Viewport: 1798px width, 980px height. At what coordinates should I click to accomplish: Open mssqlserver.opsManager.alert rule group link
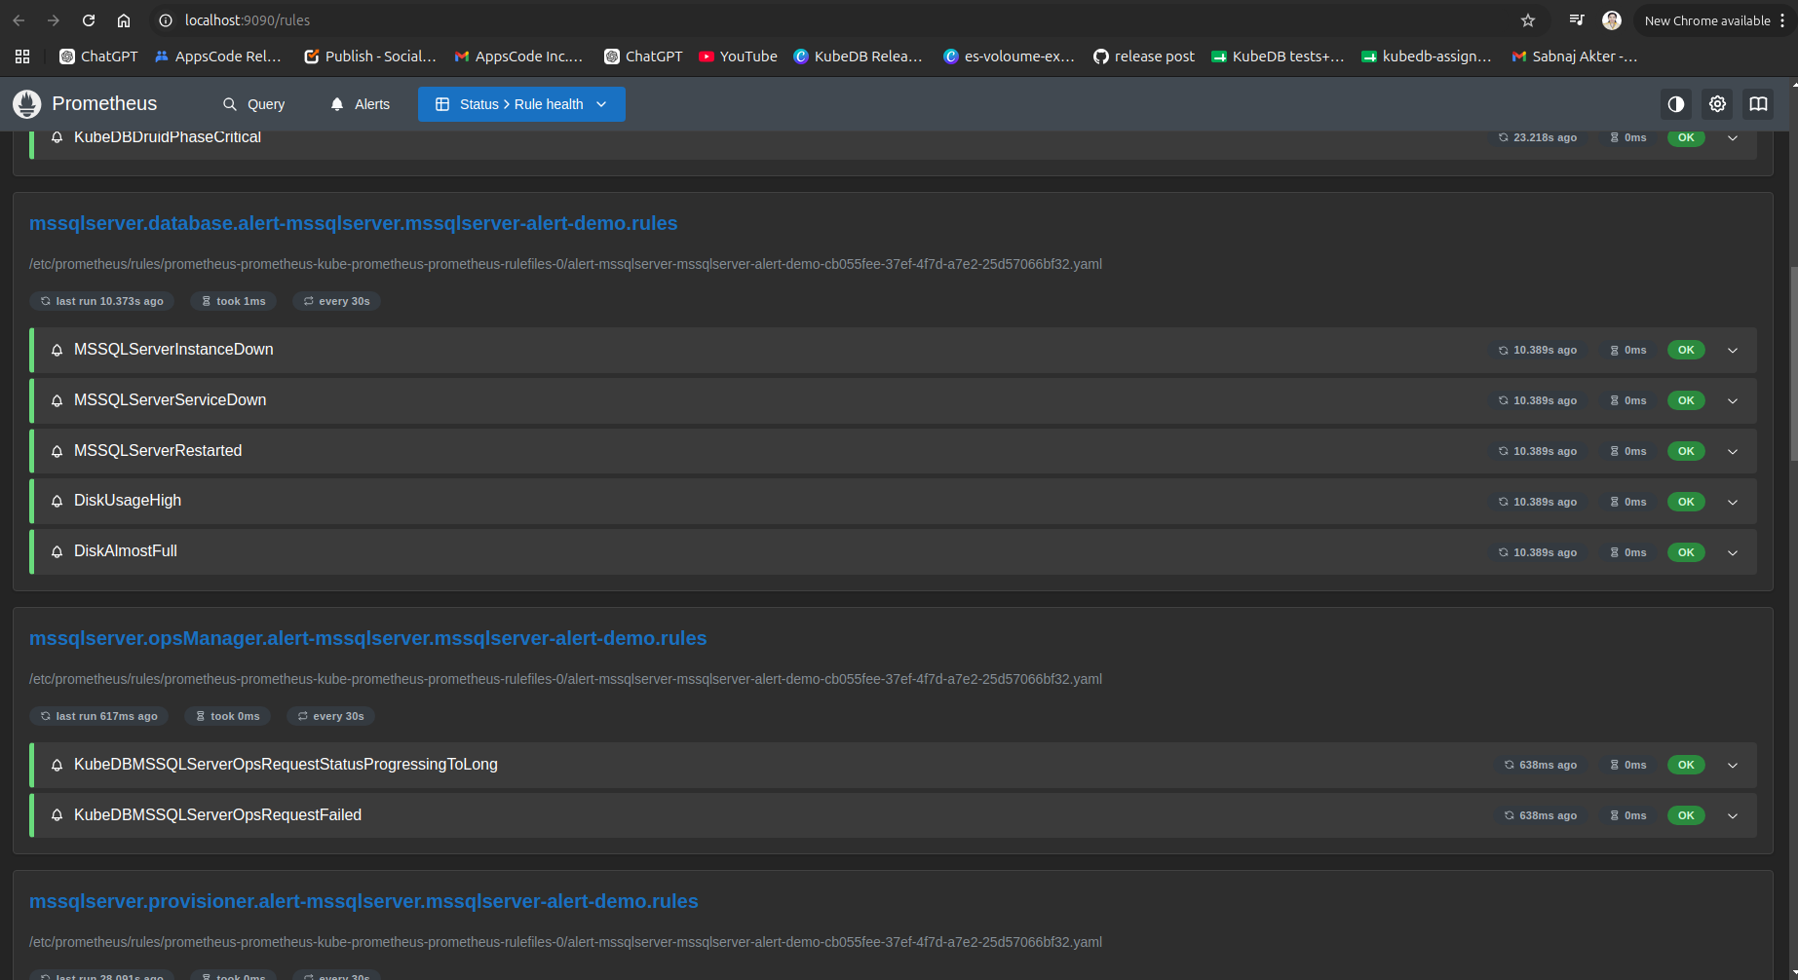[368, 638]
